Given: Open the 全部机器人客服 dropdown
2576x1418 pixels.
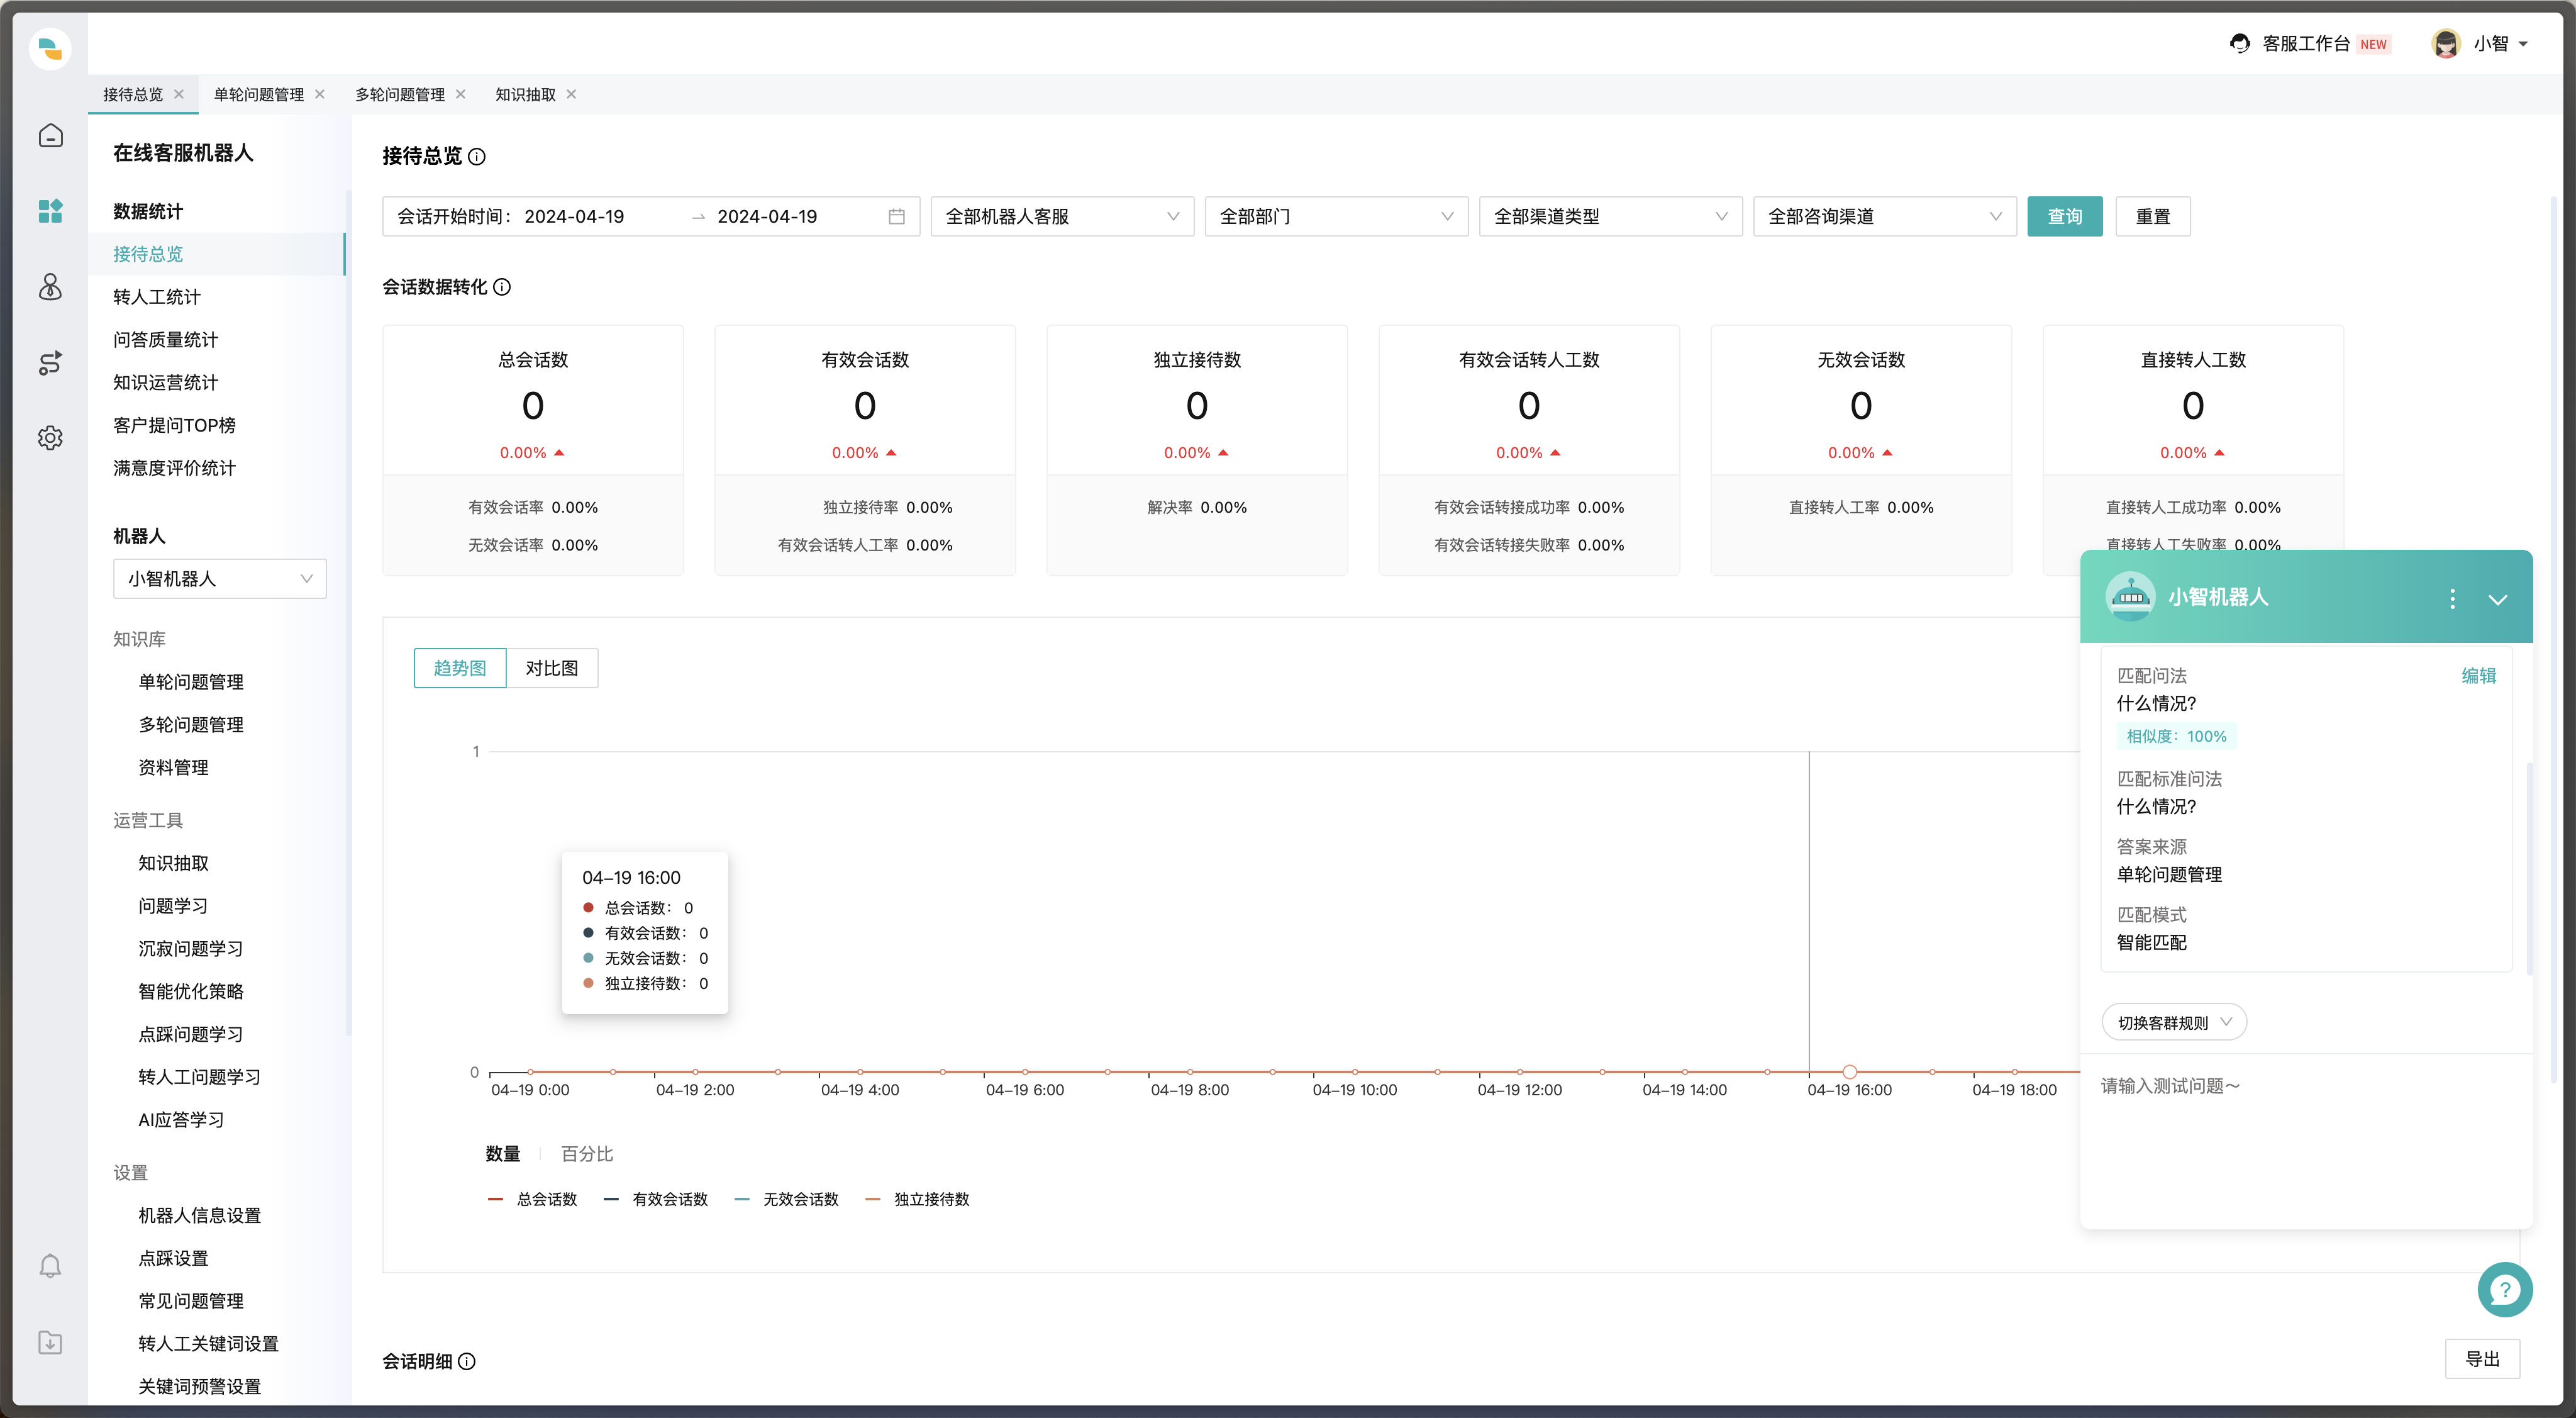Looking at the screenshot, I should [x=1062, y=216].
